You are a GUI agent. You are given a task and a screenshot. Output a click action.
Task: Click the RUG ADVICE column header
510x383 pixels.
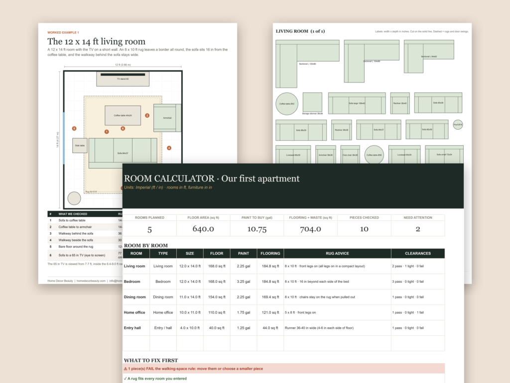coord(337,253)
